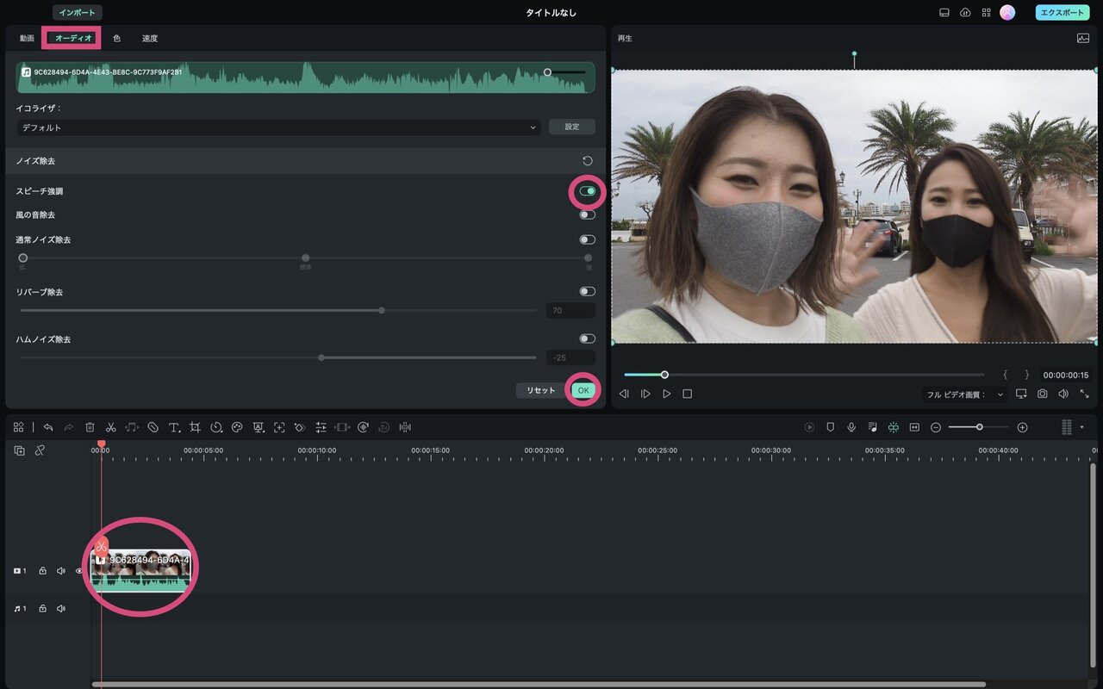
Task: Click the timeline zoom slider handle
Action: [980, 427]
